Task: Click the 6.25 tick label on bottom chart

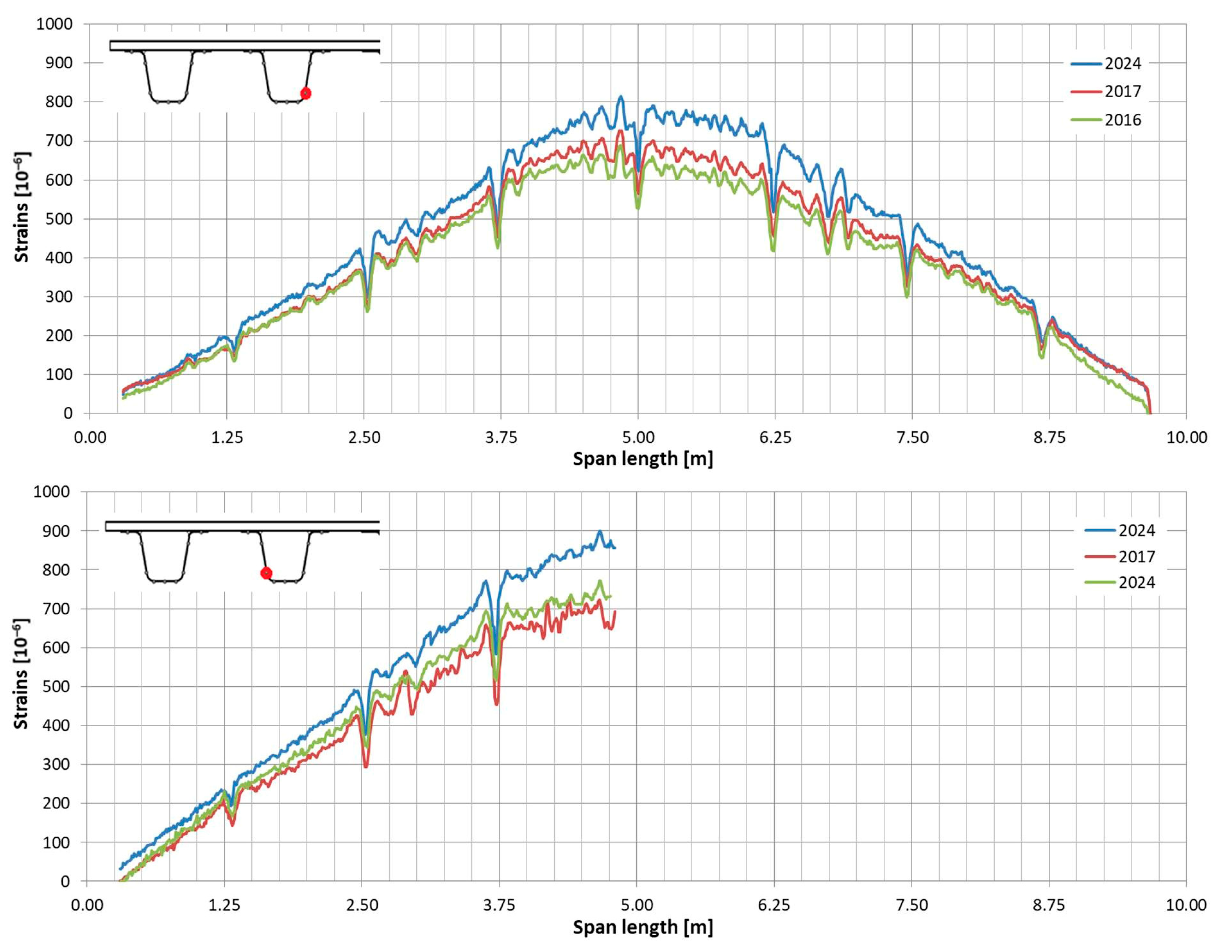Action: pos(774,905)
